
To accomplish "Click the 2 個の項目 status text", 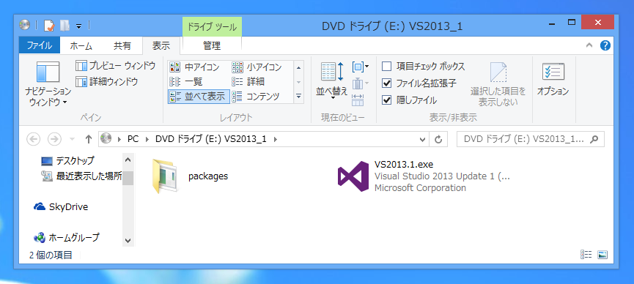I will 51,255.
